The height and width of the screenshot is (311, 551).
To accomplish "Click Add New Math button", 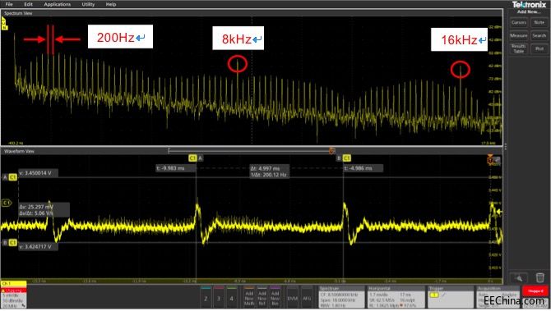I will (x=249, y=298).
